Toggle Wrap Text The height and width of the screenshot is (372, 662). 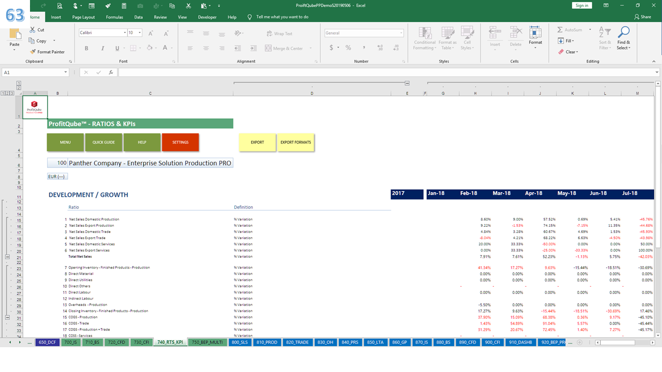tap(279, 34)
